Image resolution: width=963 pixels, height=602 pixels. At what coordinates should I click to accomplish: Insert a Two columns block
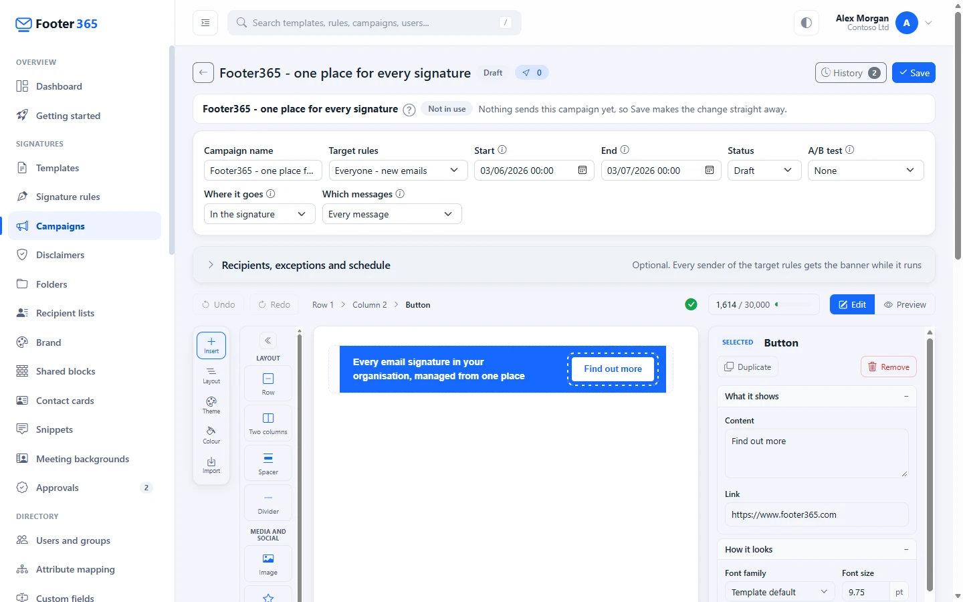(x=268, y=423)
